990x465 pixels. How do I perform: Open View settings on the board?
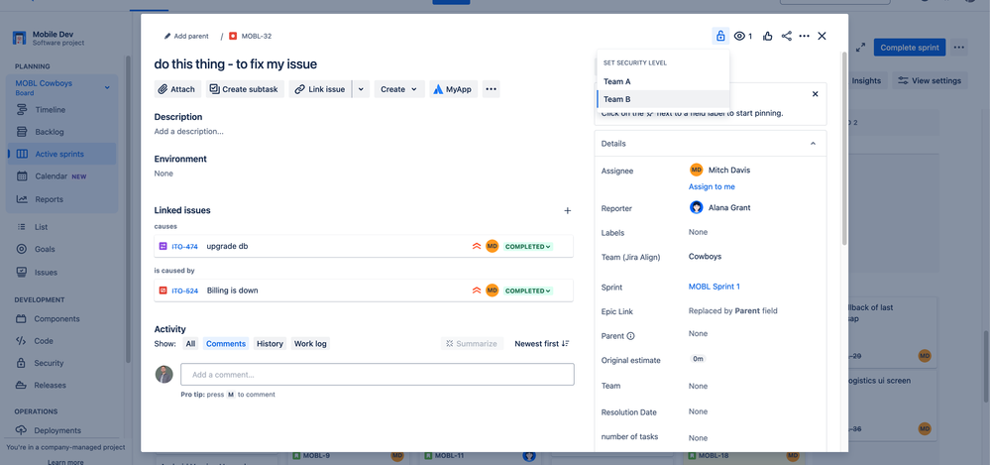[930, 80]
